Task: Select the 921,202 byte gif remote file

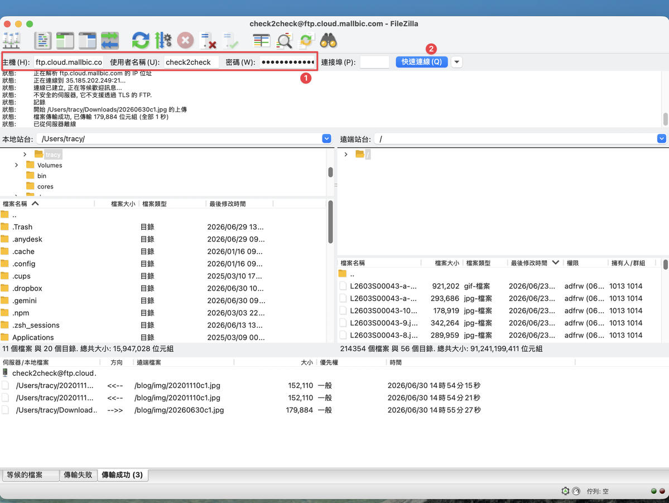Action: point(499,286)
